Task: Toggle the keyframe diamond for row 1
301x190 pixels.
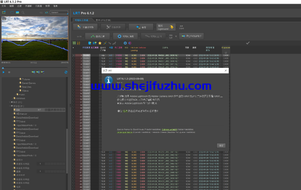Action: click(x=74, y=55)
